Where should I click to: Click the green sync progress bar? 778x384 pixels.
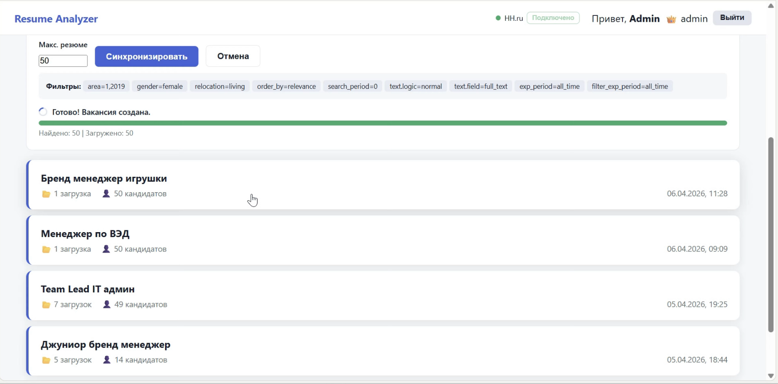(x=383, y=123)
